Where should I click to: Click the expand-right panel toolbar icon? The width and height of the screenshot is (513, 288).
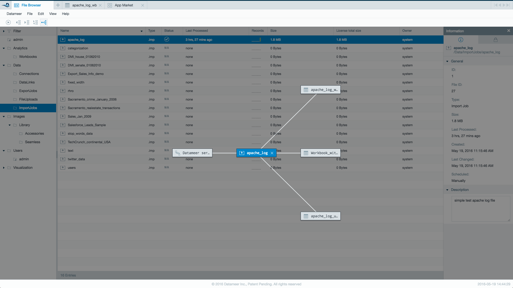[27, 22]
